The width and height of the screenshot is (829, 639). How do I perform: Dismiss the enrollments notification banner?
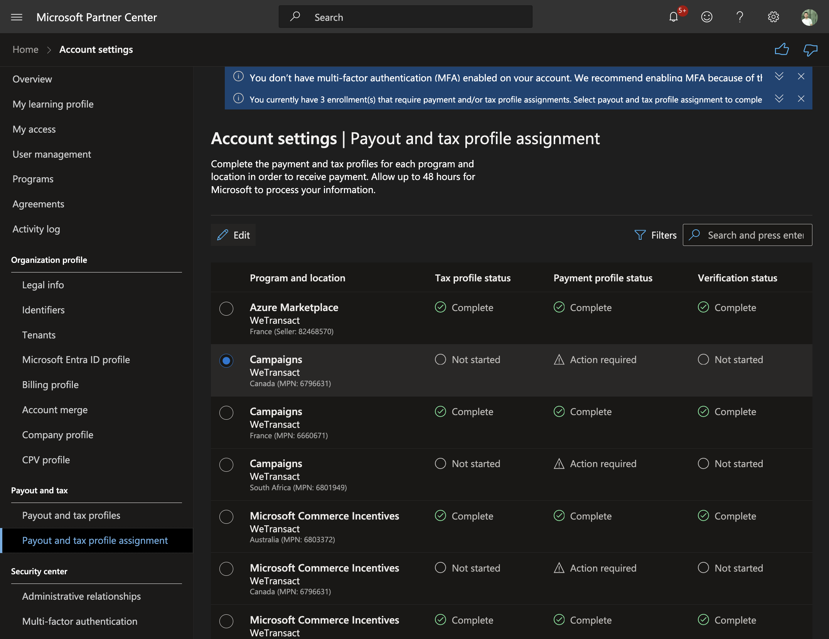coord(801,99)
